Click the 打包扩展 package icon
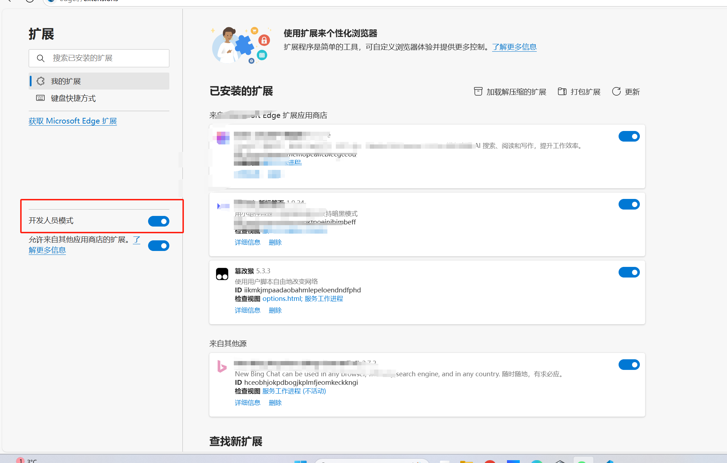Screen dimensions: 727x463 (x=562, y=92)
